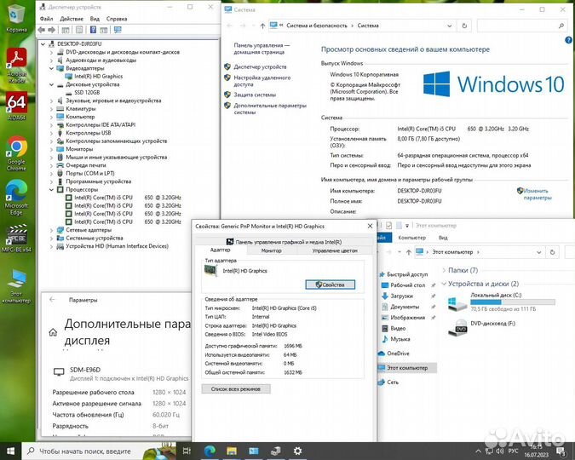Viewport: 575px width, 460px height.
Task: Open File Explorer from the taskbar
Action: pyautogui.click(x=232, y=451)
